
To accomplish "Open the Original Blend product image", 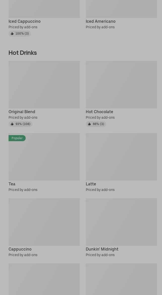I will click(44, 84).
